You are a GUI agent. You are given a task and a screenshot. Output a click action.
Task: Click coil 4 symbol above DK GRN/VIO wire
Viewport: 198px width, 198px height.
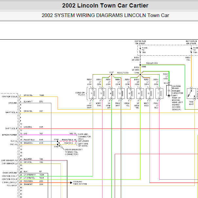(x=112, y=94)
